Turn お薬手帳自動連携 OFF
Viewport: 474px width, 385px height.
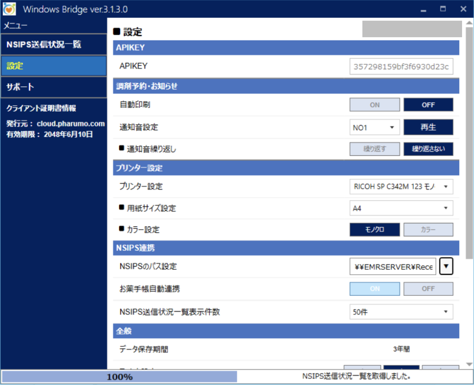pyautogui.click(x=428, y=289)
